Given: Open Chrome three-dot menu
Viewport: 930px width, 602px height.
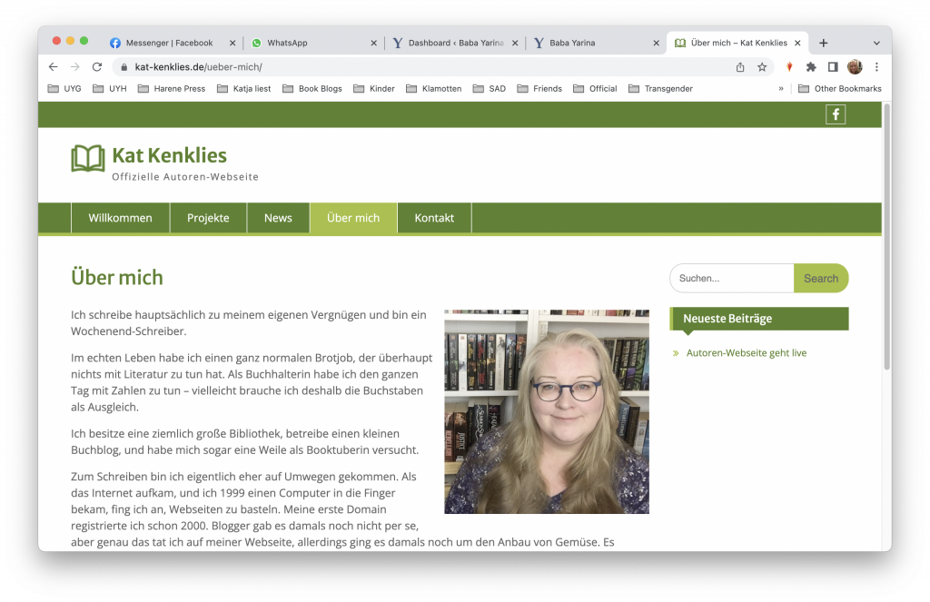Looking at the screenshot, I should tap(876, 67).
